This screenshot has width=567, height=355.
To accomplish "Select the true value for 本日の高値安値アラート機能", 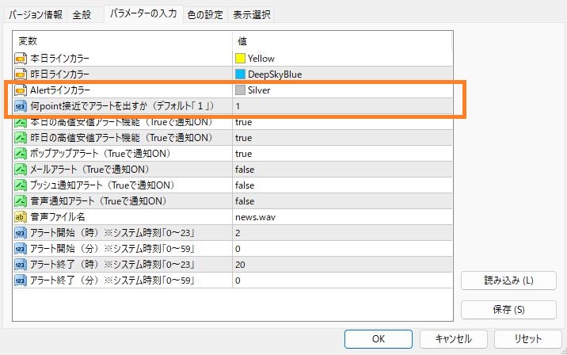I will [x=244, y=122].
